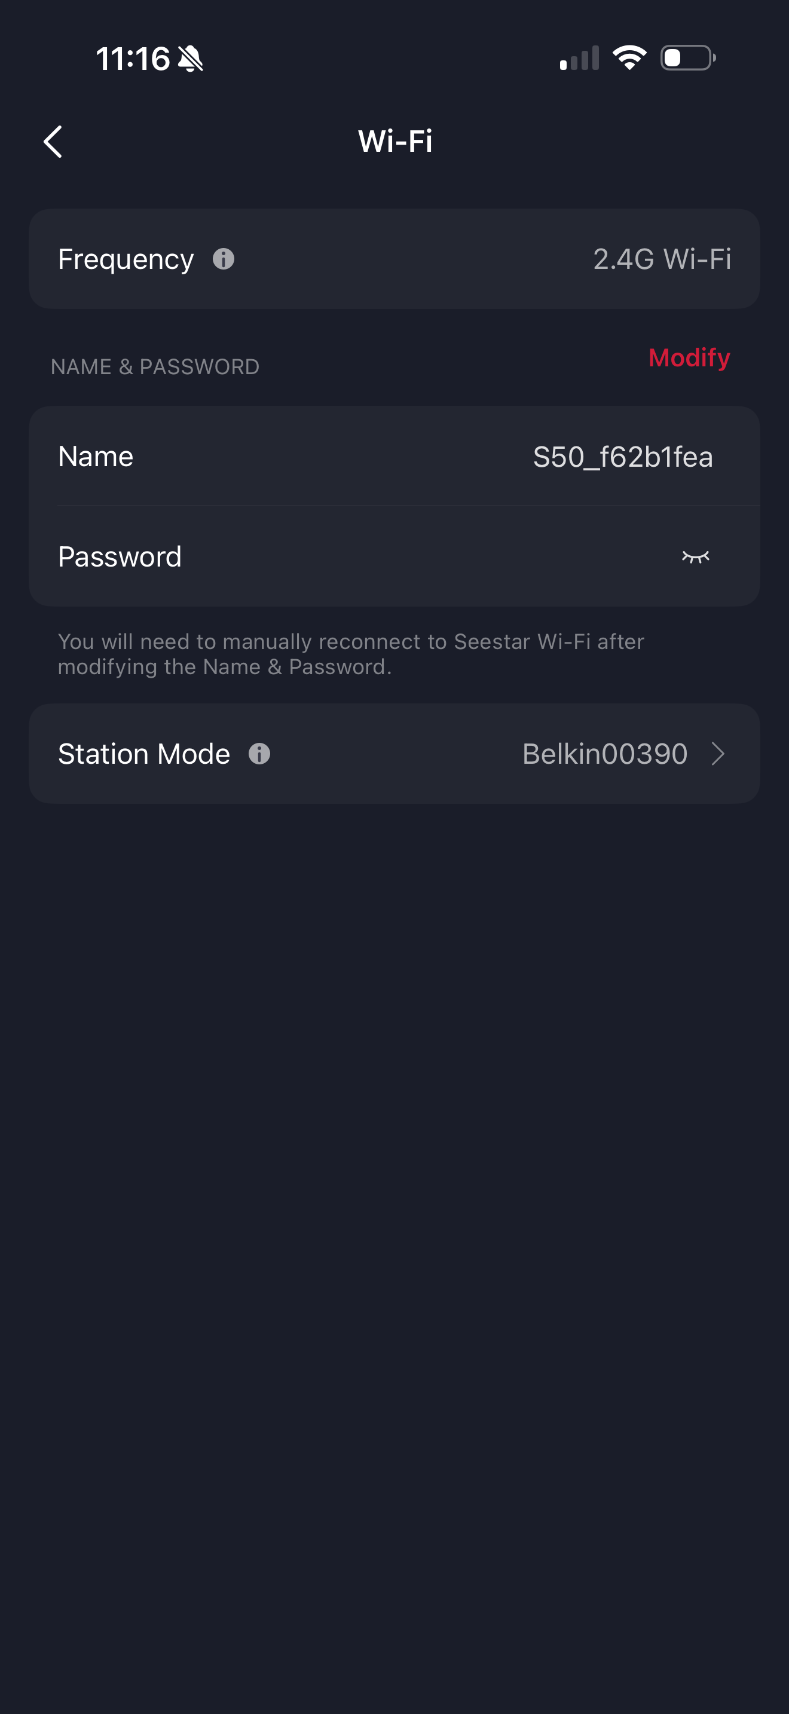Go back using the back arrow

point(53,142)
